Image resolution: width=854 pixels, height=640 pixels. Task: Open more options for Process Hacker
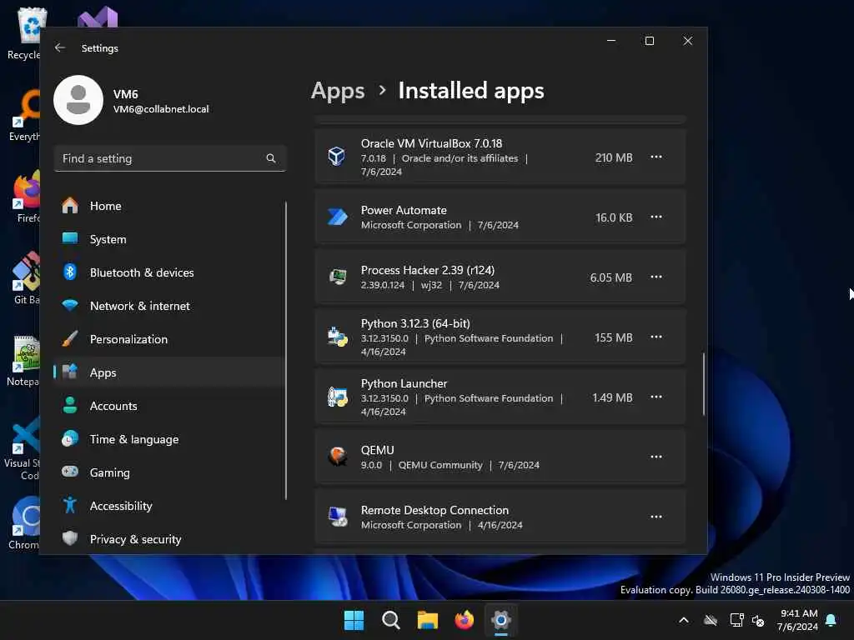click(656, 277)
